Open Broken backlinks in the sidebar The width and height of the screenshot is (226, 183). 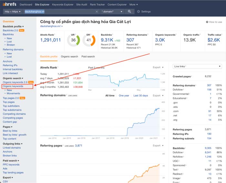(x=11, y=45)
